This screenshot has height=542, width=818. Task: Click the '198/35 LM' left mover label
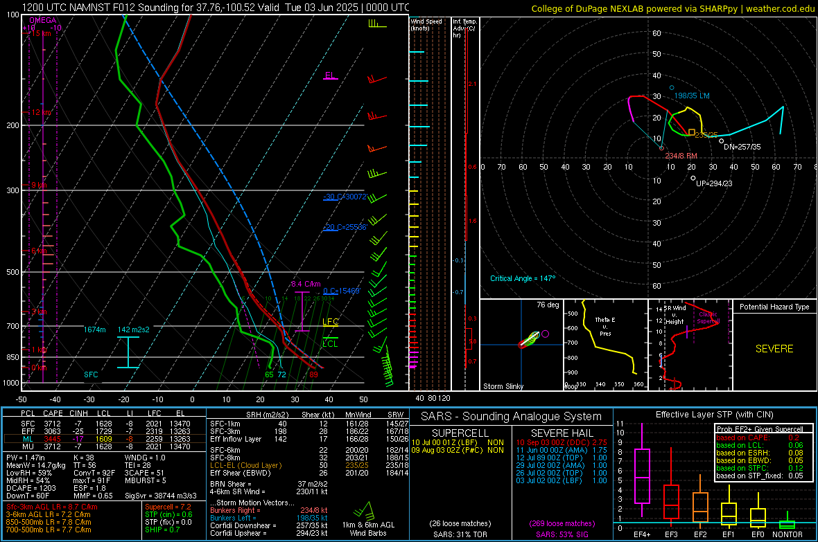pyautogui.click(x=692, y=96)
